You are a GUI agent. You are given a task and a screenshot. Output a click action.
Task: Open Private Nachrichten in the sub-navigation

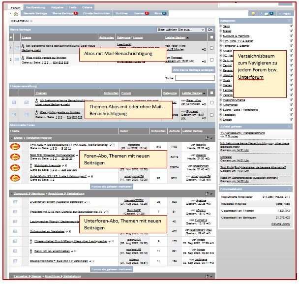(x=97, y=13)
